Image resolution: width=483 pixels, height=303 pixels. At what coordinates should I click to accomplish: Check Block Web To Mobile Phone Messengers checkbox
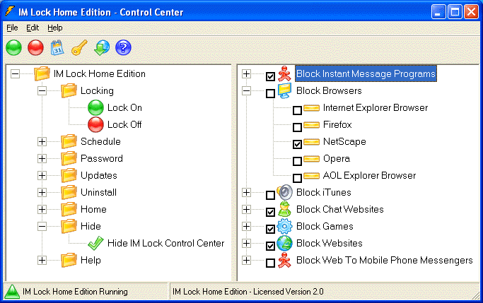tap(270, 263)
